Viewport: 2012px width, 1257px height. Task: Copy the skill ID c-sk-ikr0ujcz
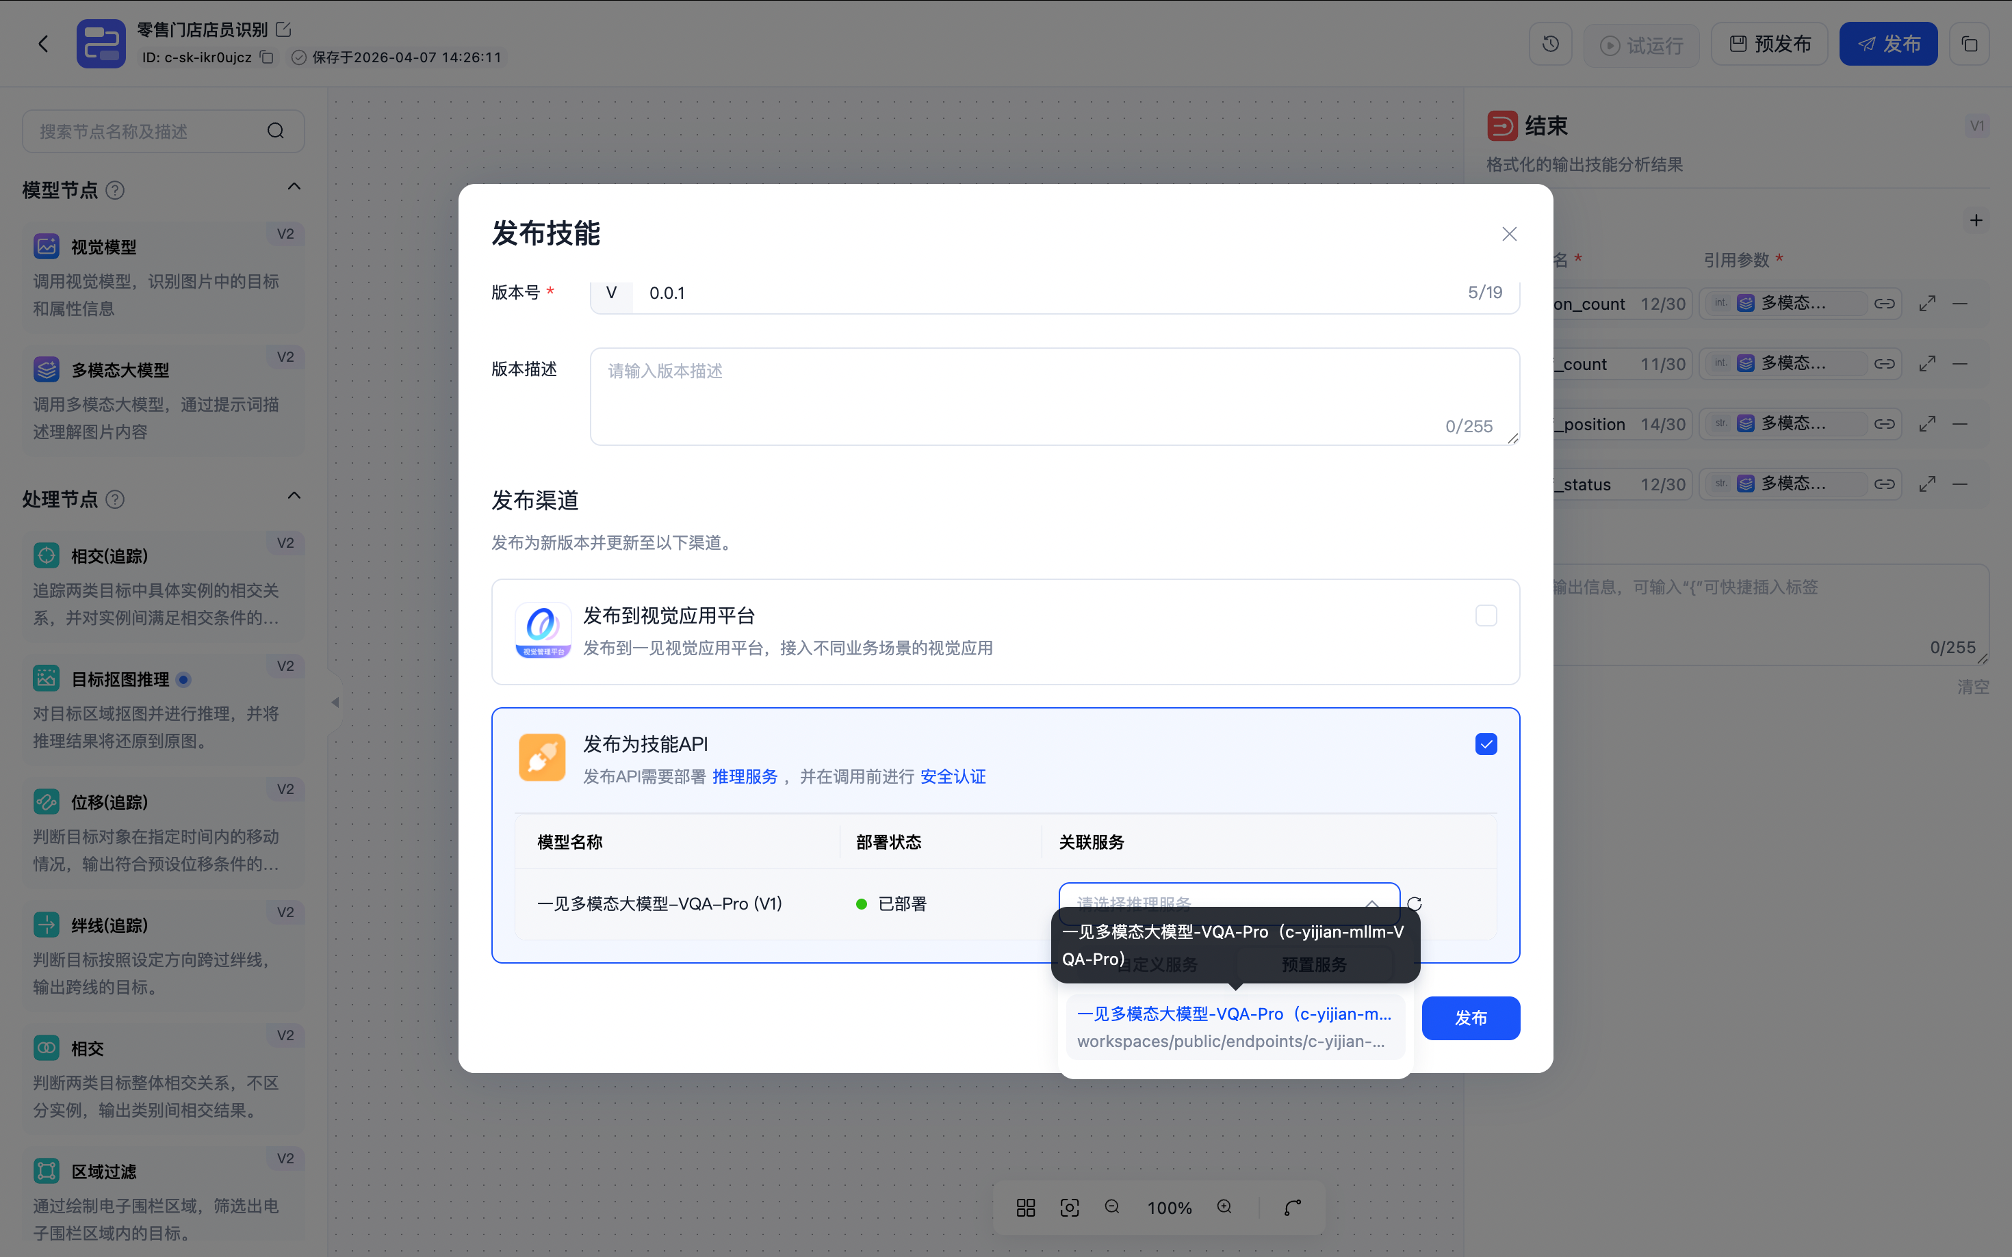pos(267,57)
